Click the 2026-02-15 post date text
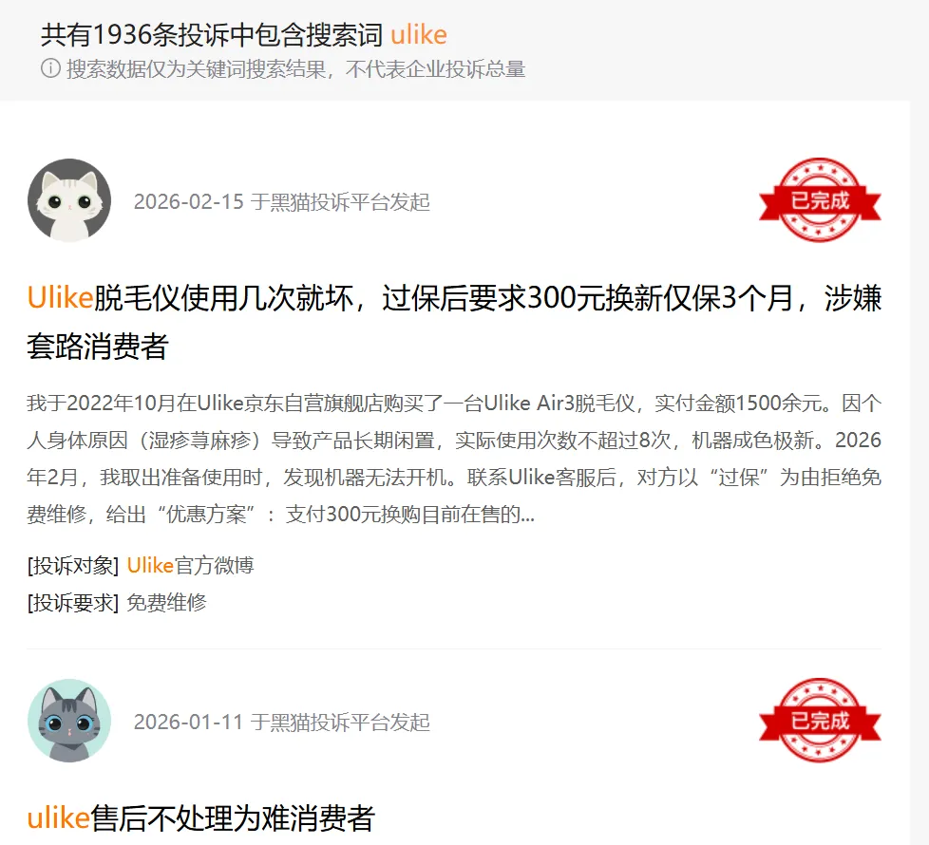The height and width of the screenshot is (845, 929). 188,202
